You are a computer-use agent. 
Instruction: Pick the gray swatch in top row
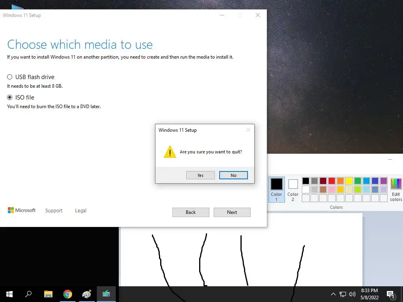[314, 181]
